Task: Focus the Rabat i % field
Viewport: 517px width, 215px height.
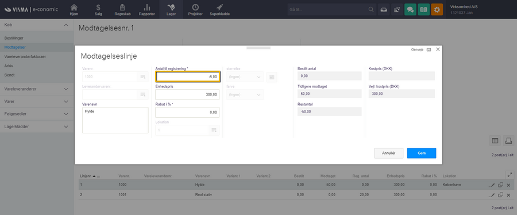Action: click(x=187, y=112)
